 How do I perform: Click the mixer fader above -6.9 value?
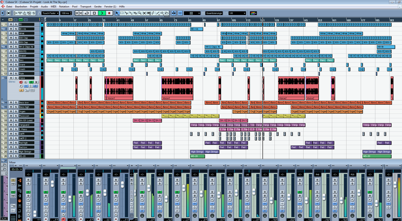tap(53, 184)
